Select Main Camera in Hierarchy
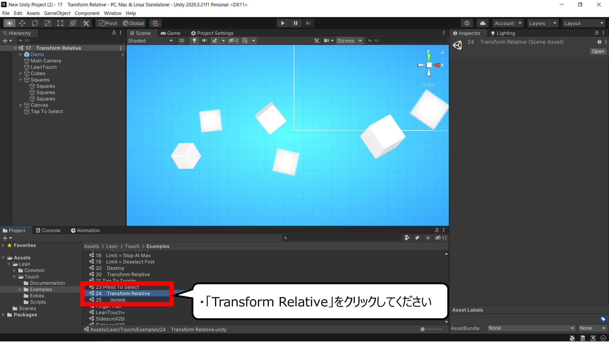 coord(46,61)
